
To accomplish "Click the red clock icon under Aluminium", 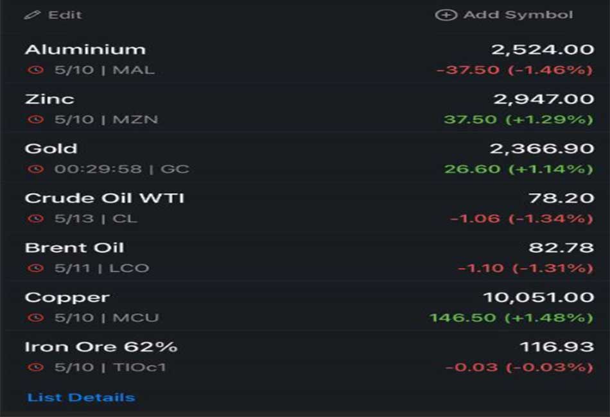I will click(35, 70).
